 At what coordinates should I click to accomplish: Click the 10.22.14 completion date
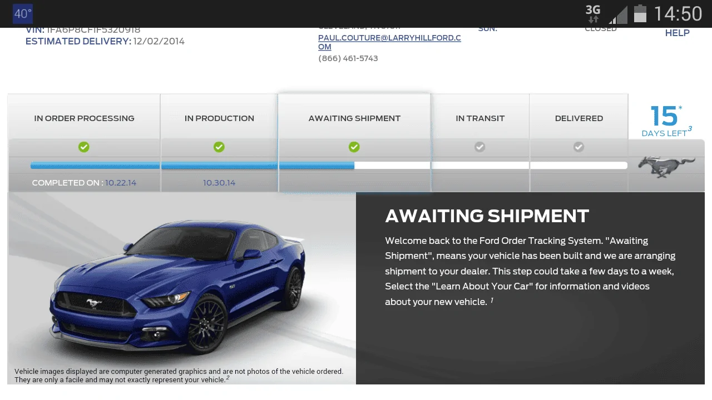point(121,183)
